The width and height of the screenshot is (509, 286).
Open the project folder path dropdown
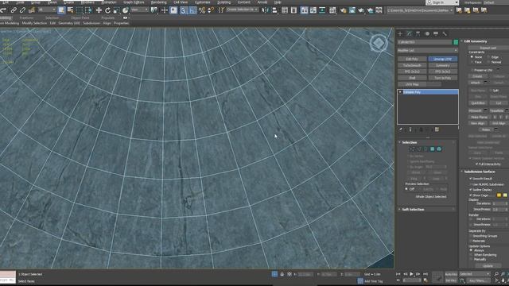click(420, 10)
